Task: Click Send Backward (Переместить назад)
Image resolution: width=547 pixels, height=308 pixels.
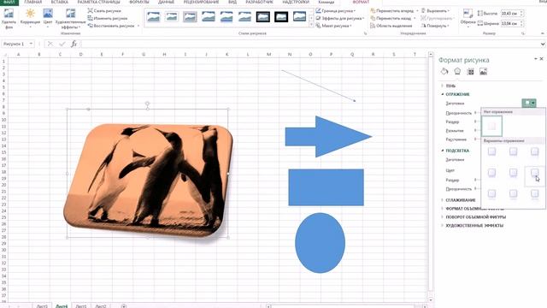Action: [391, 18]
